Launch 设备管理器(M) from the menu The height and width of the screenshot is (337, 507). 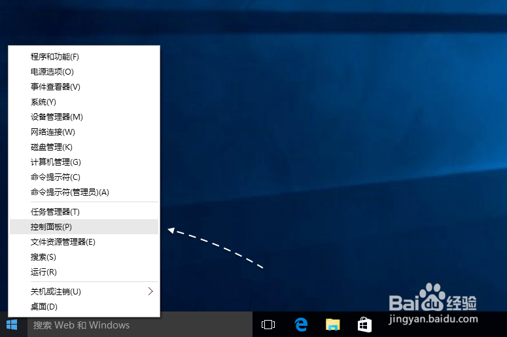coord(84,116)
